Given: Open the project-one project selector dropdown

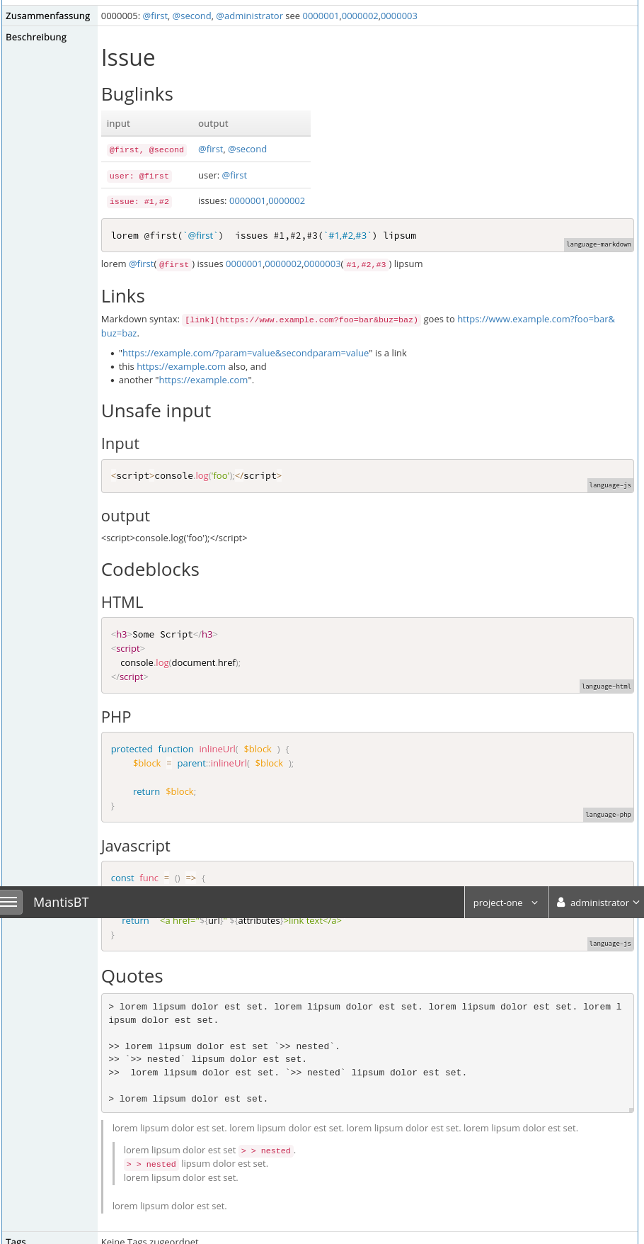Looking at the screenshot, I should coord(505,903).
